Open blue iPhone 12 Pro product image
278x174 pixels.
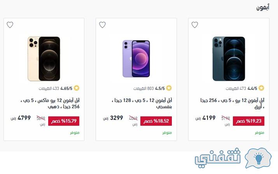[229, 59]
